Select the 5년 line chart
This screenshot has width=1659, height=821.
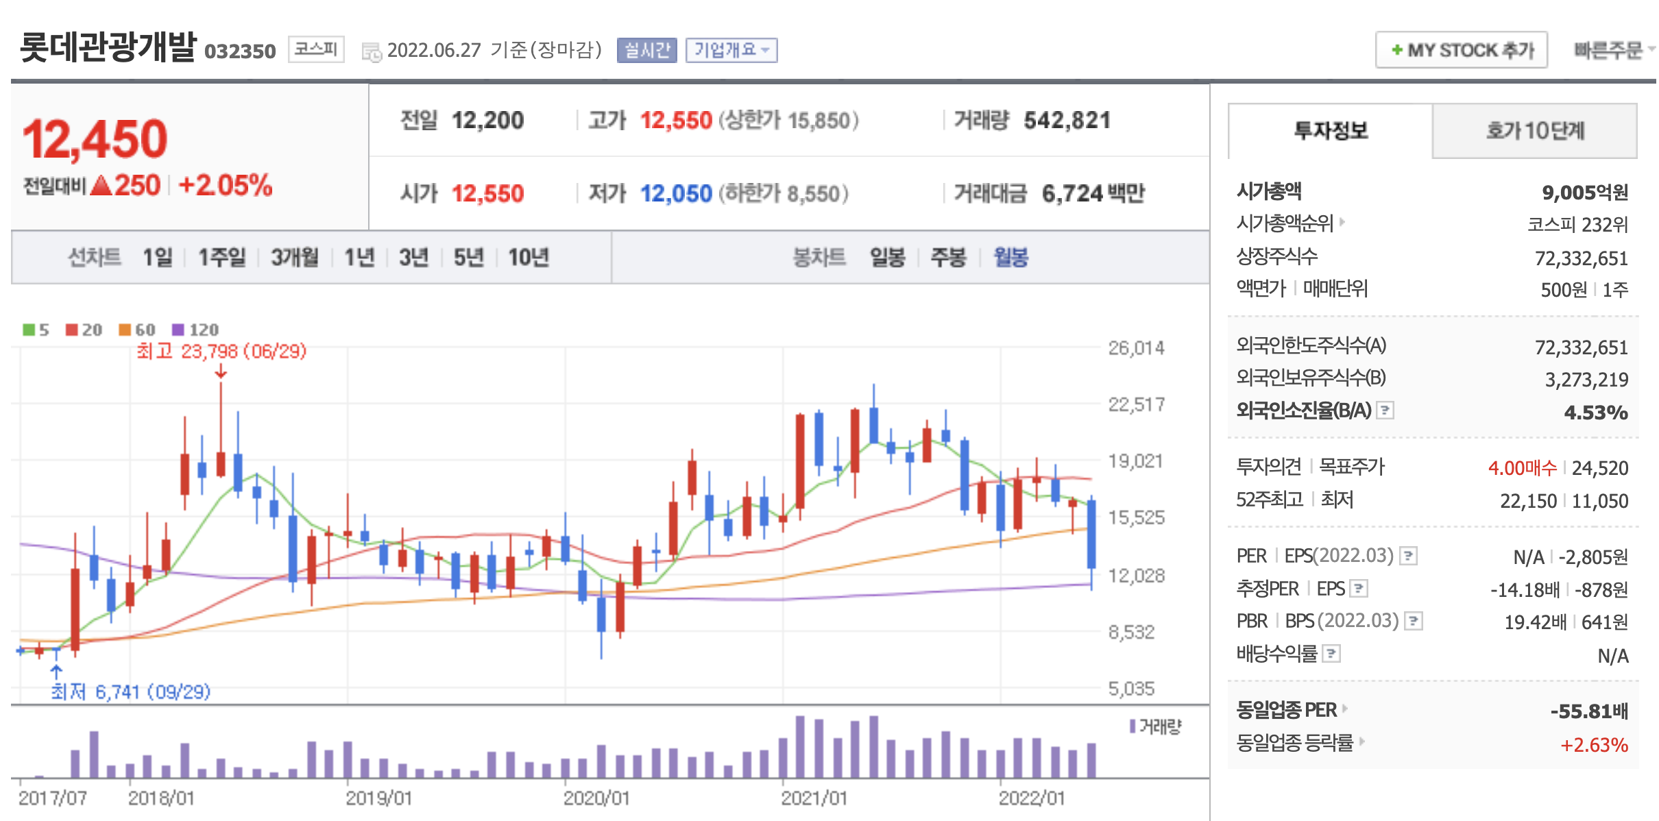[x=469, y=258]
